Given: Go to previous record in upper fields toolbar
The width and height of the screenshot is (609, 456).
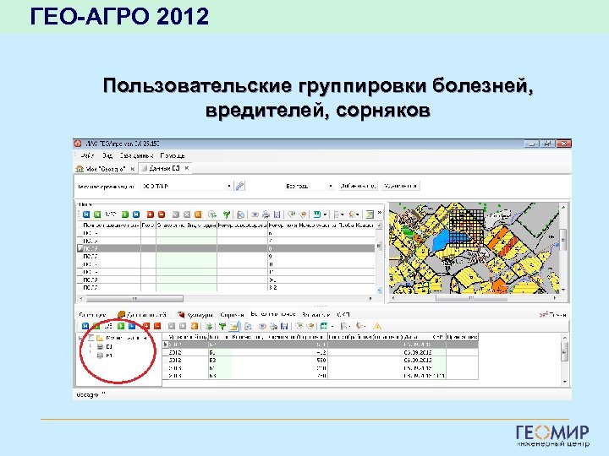Looking at the screenshot, I should (97, 214).
